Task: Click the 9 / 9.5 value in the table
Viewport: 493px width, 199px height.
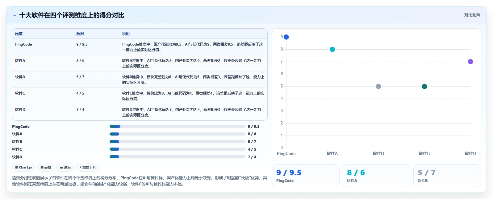Action: 82,44
